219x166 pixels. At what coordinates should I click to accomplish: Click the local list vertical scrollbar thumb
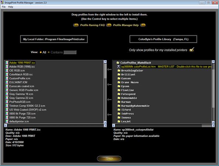coord(105,71)
